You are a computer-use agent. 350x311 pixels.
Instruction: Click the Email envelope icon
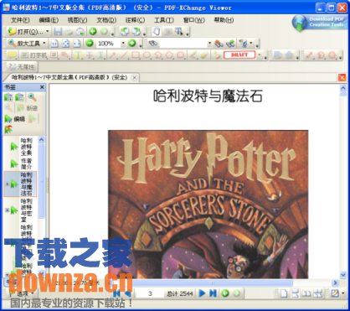point(80,31)
